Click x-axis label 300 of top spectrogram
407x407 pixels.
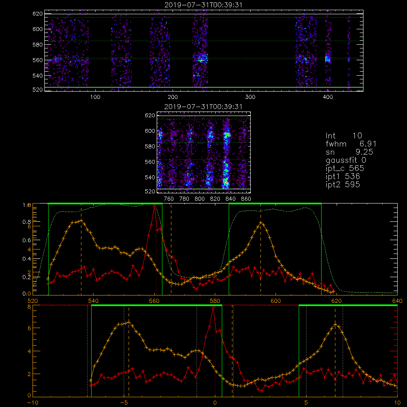[x=250, y=97]
